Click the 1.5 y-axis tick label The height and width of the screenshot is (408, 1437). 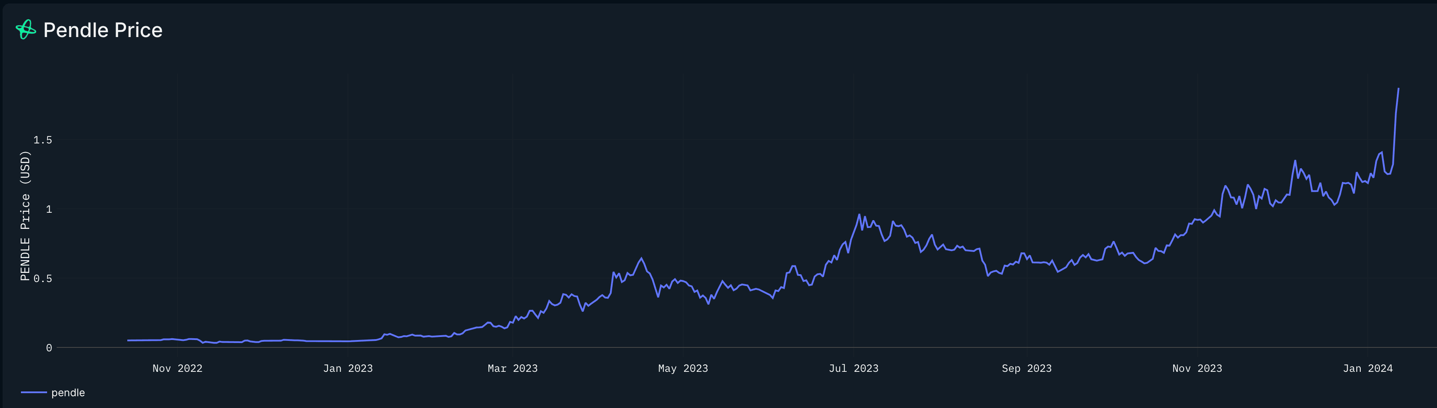pos(43,140)
